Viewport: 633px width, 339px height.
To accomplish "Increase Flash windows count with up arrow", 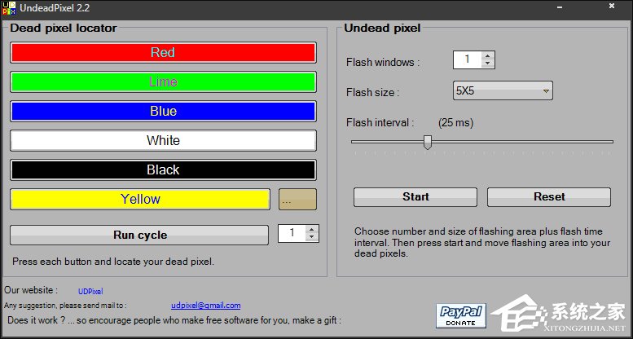I will click(x=488, y=56).
